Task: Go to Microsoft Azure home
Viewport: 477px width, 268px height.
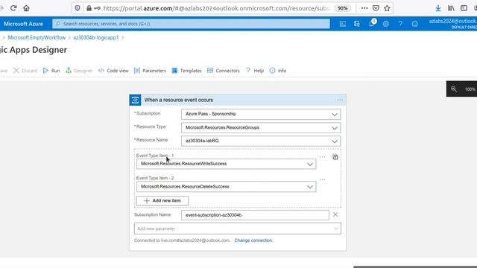Action: click(23, 24)
